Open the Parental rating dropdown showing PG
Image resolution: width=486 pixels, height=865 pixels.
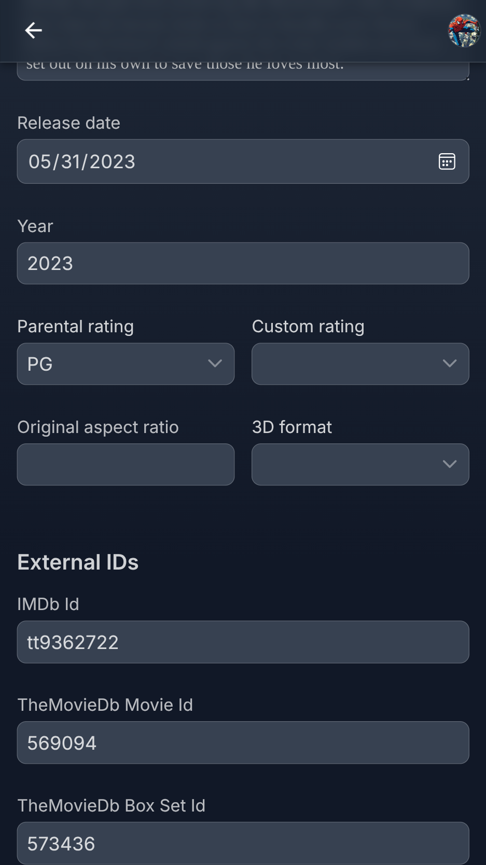pos(126,364)
